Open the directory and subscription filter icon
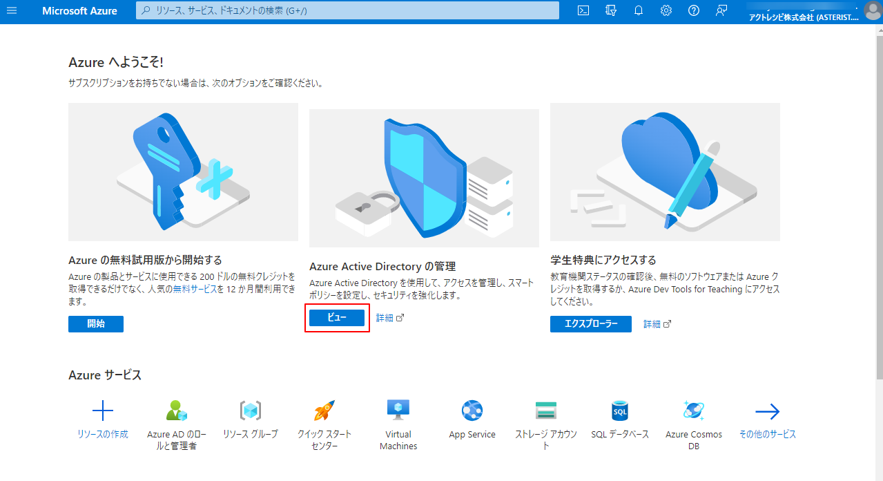The height and width of the screenshot is (481, 883). [x=611, y=10]
